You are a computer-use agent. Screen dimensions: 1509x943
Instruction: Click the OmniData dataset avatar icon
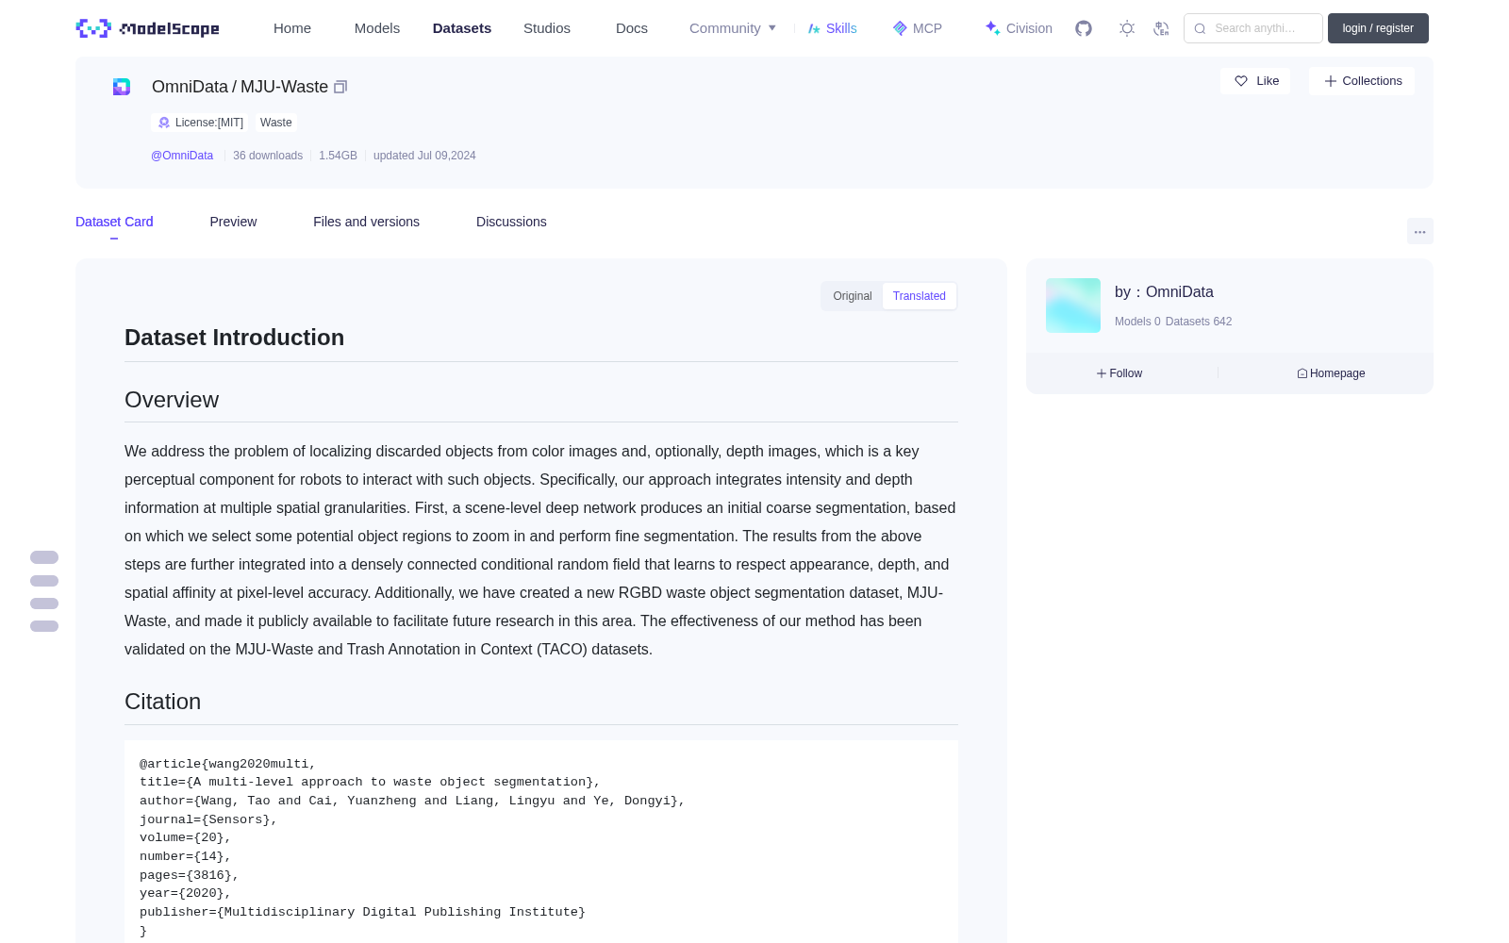point(122,87)
